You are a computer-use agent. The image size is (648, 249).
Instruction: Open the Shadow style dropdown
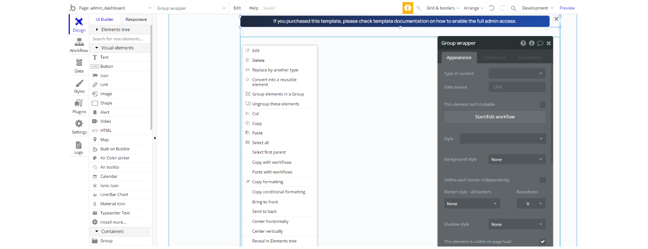point(517,224)
